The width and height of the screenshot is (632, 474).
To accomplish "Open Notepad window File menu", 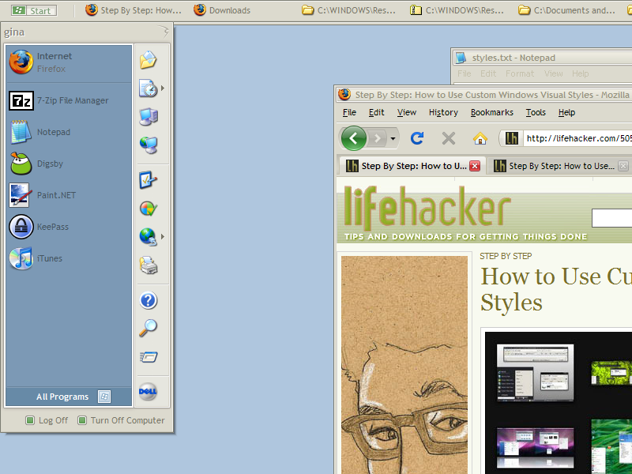I will (464, 73).
